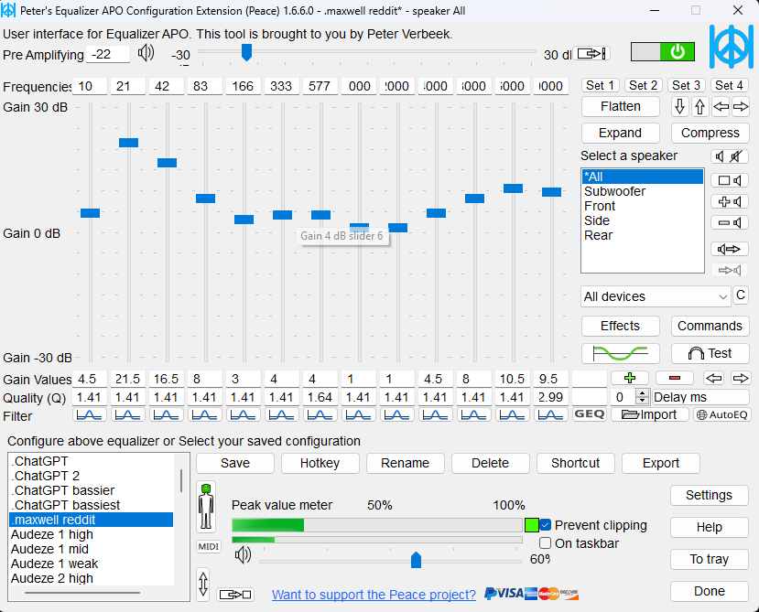Click the muted speaker icon by Select a speaker
The height and width of the screenshot is (612, 759).
(737, 156)
